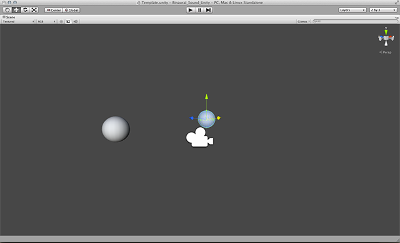This screenshot has height=243, width=400.
Task: Click the green Y-axis cone on orientation gizmo
Action: (386, 32)
